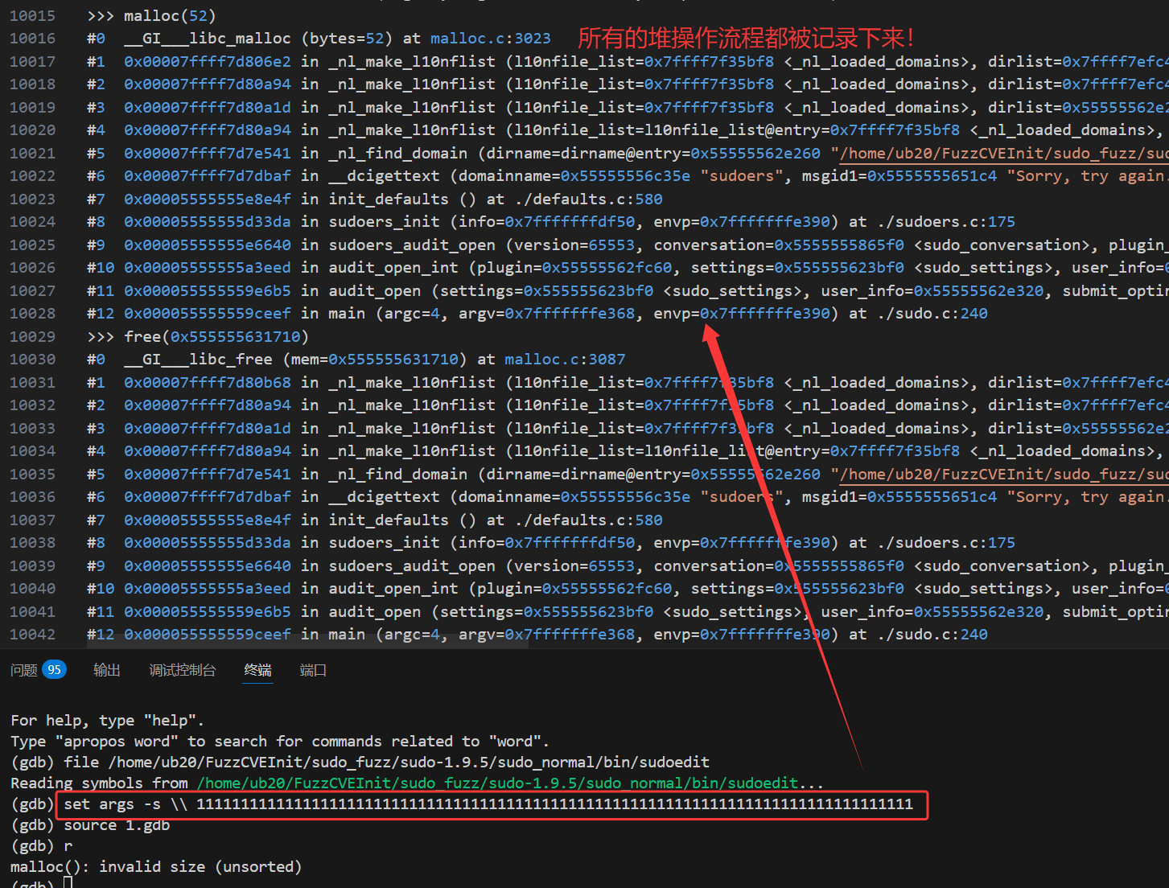
Task: Click 'init_defaults' on line 10037
Action: pyautogui.click(x=389, y=520)
